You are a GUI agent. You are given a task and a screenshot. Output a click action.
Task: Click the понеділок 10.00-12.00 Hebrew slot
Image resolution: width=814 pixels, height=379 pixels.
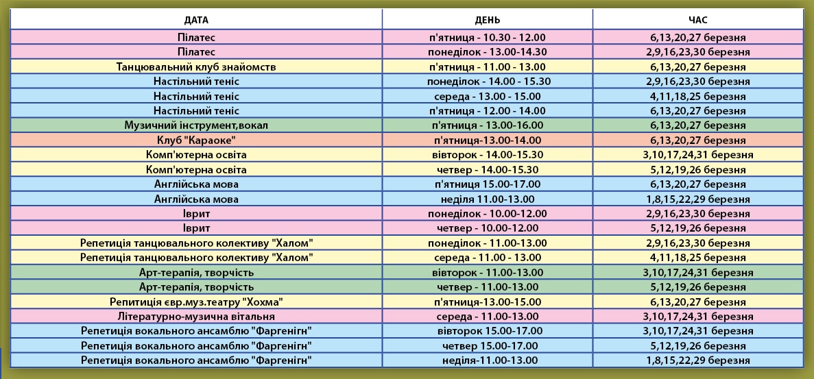[487, 213]
